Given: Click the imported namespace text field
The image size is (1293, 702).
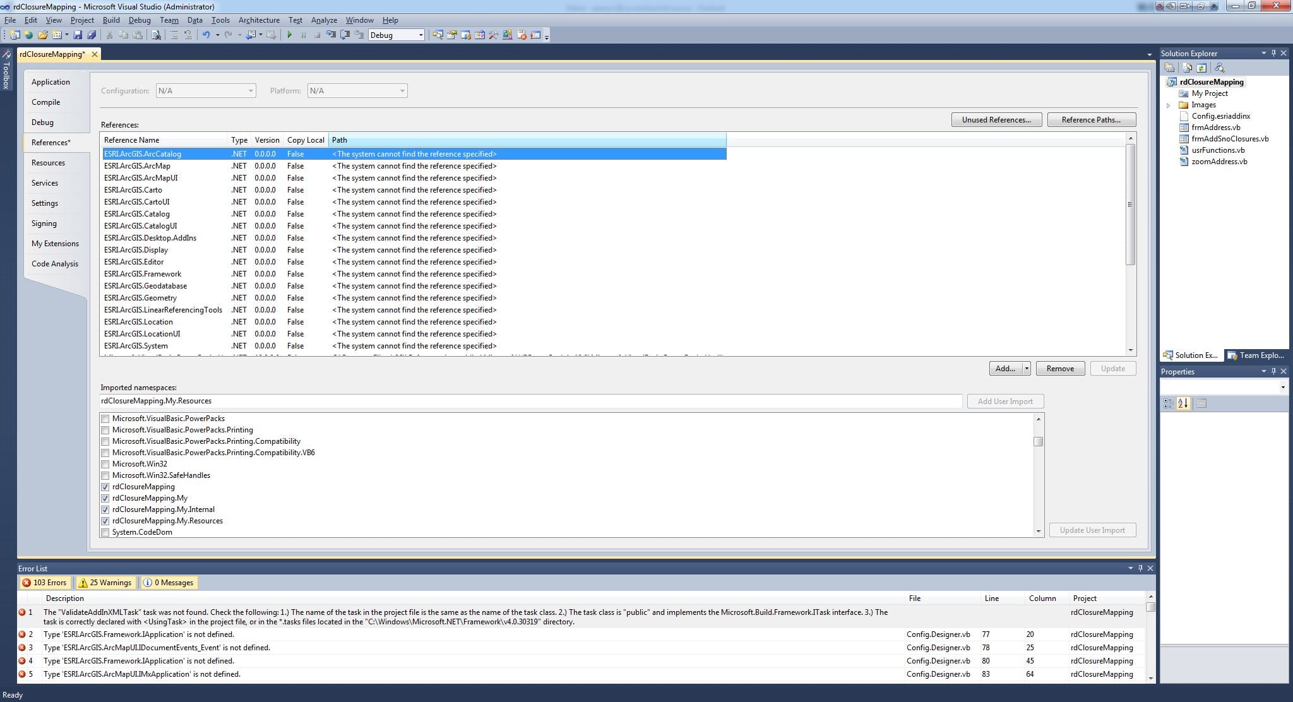Looking at the screenshot, I should [x=530, y=401].
